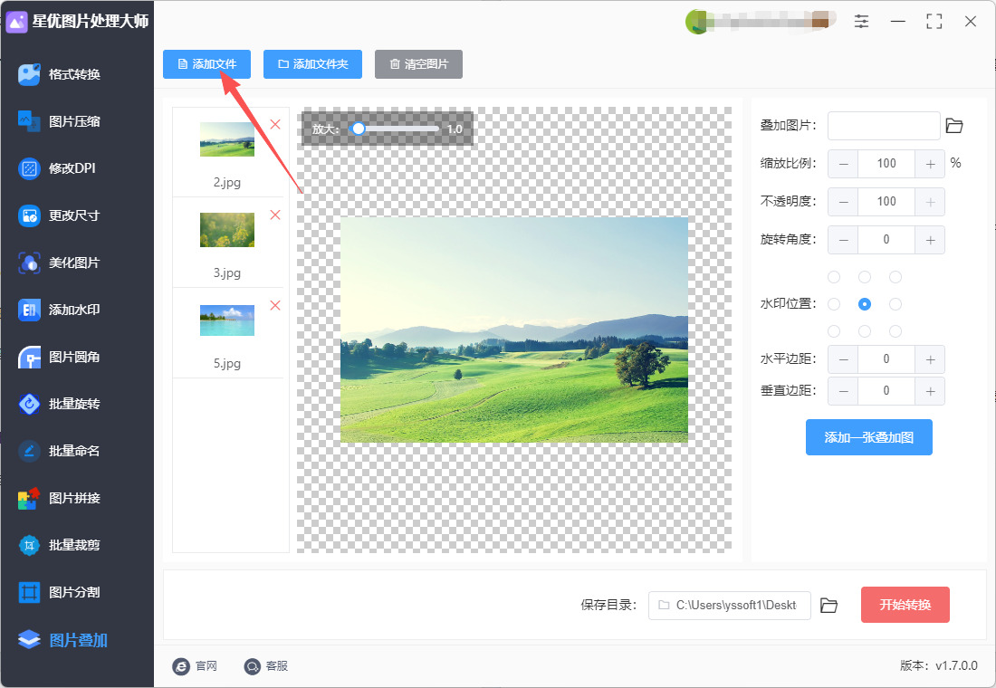The height and width of the screenshot is (688, 996).
Task: Open the 客服 customer service link
Action: [266, 665]
